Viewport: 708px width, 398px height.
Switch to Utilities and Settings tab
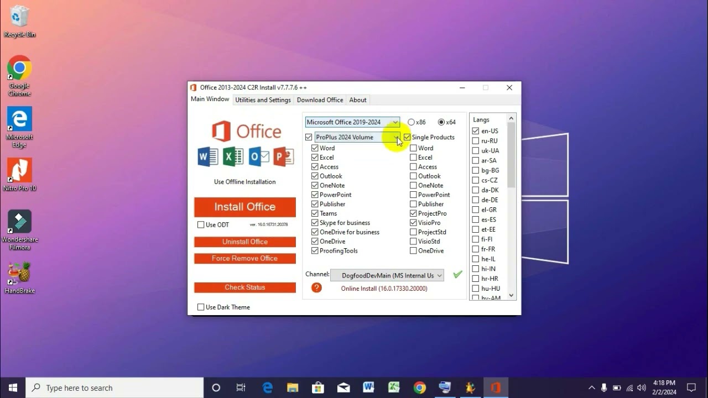[263, 100]
